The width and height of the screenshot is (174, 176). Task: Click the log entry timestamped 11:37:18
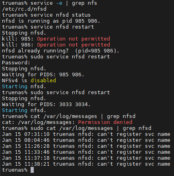(x=86, y=158)
